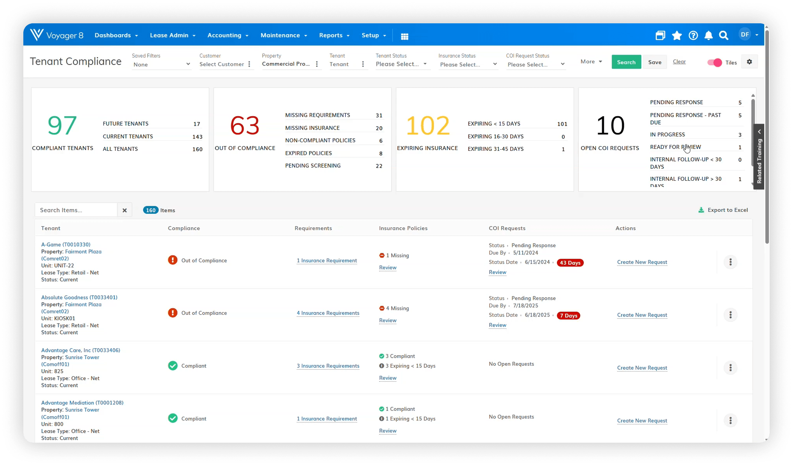Open the Insurance Status dropdown

[468, 65]
